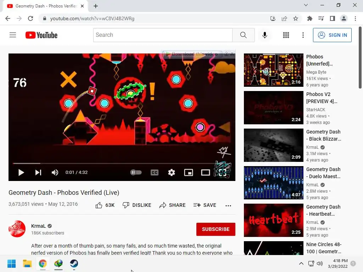
Task: Focus the YouTube search field
Action: point(163,35)
